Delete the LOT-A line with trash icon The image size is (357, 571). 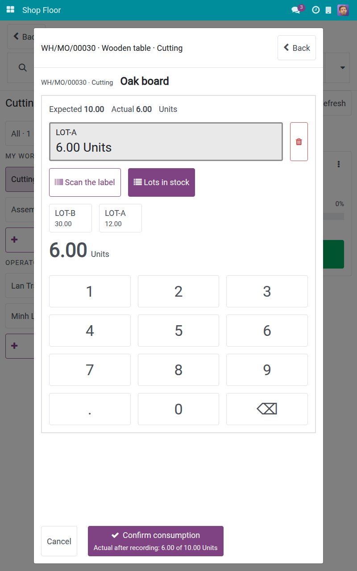pyautogui.click(x=299, y=141)
